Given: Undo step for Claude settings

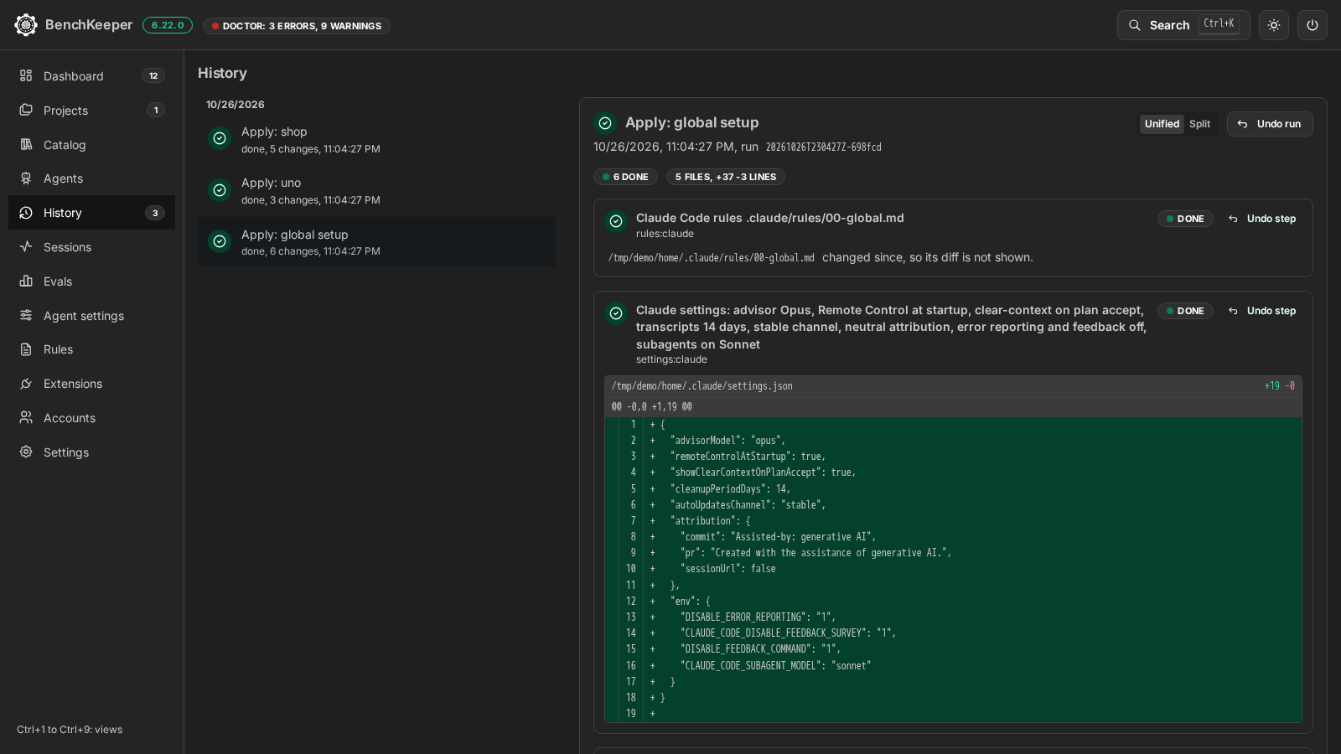Looking at the screenshot, I should pyautogui.click(x=1262, y=311).
